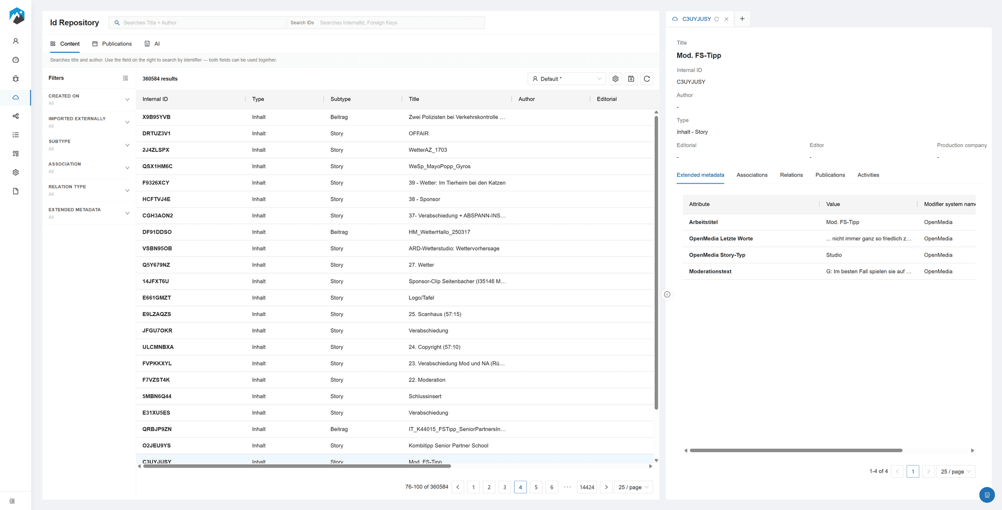Open the Activities detail tab
Screen dimensions: 1002x510
(x=868, y=175)
